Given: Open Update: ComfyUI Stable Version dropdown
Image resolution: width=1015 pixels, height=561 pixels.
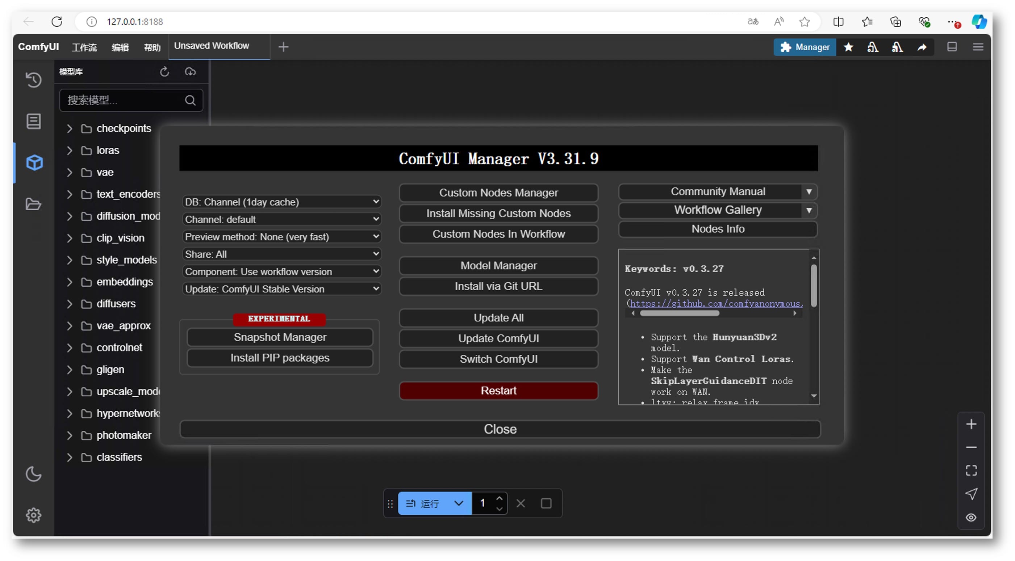Looking at the screenshot, I should point(281,289).
